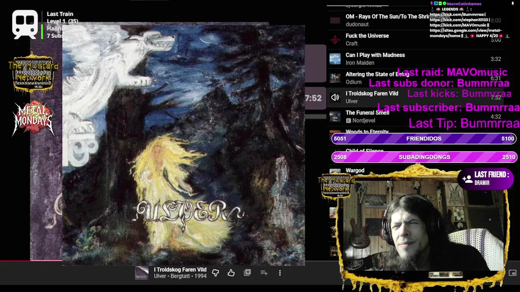Click The Mustard Network logo at left
The width and height of the screenshot is (520, 292).
pyautogui.click(x=33, y=73)
